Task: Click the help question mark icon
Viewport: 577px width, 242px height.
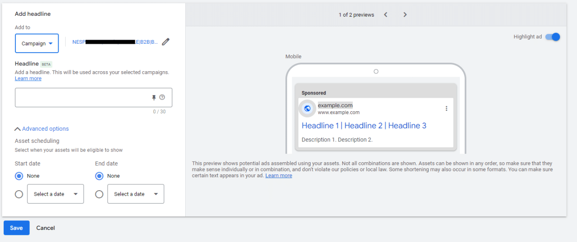Action: [162, 97]
